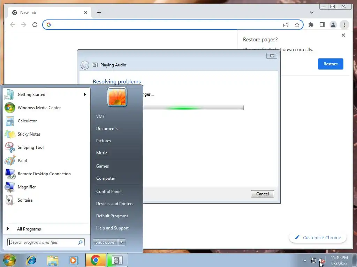Screen dimensions: 357x267
Task: Click the troubleshooter back arrow button
Action: [85, 65]
